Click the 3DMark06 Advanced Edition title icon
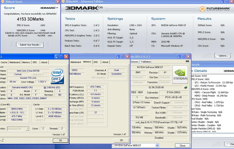The height and width of the screenshot is (149, 234). pos(63,1)
